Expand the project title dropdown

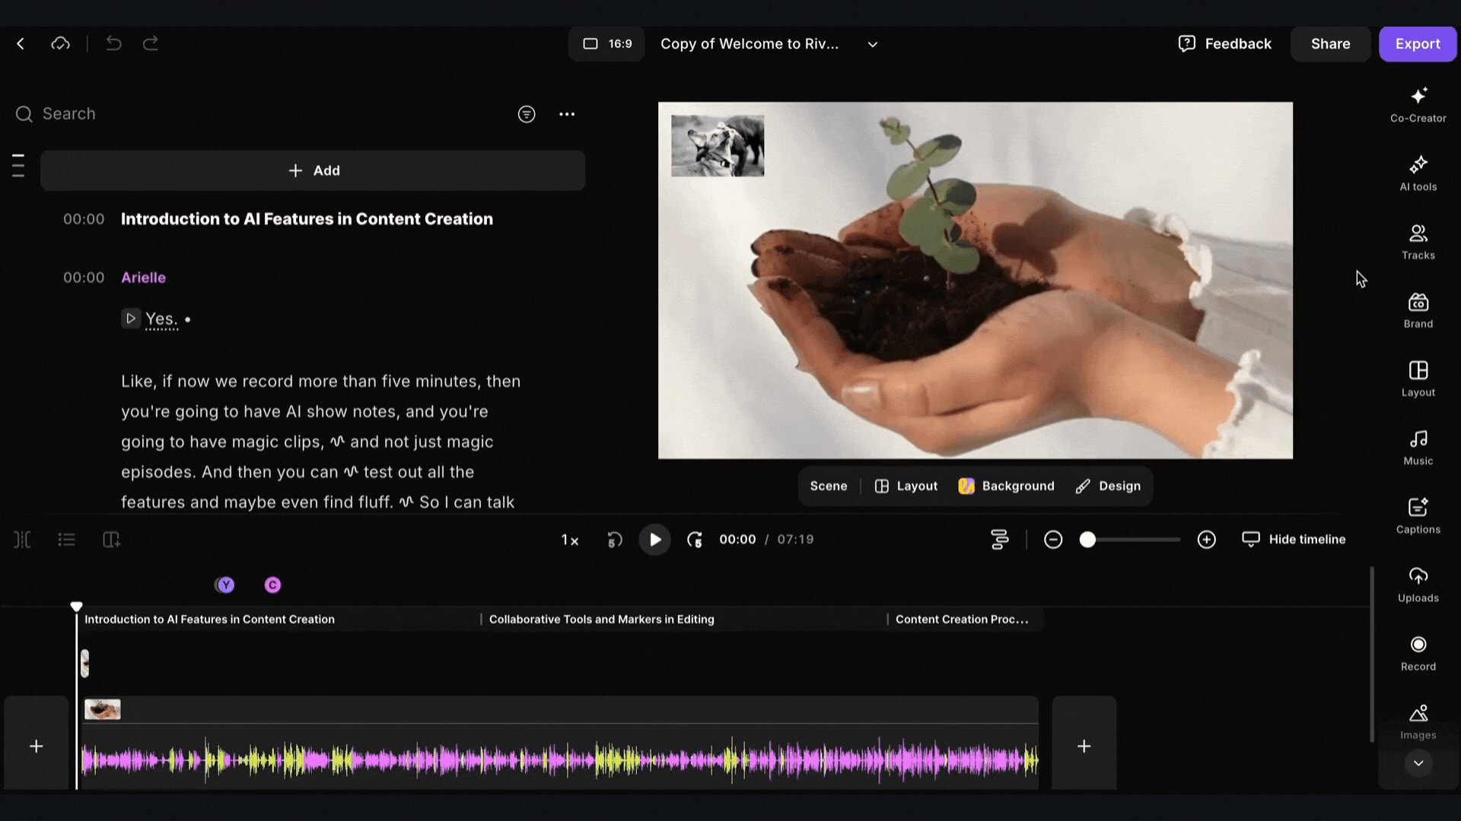pyautogui.click(x=872, y=44)
